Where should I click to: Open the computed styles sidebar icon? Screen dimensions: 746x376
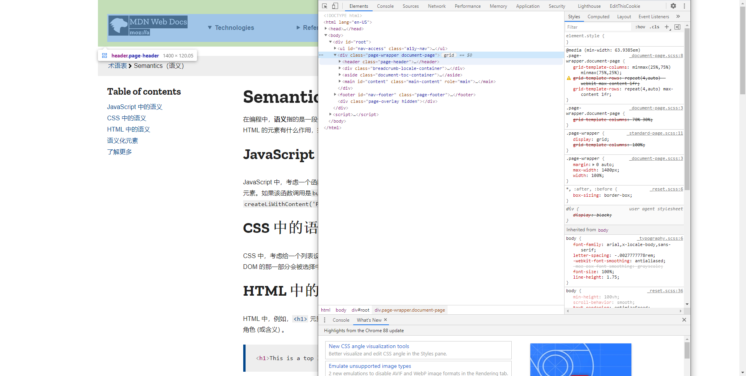coord(678,27)
